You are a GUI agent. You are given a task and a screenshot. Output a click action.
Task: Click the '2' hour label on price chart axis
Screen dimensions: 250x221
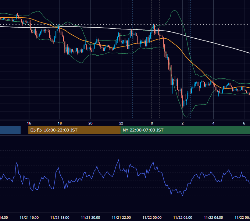(183, 123)
